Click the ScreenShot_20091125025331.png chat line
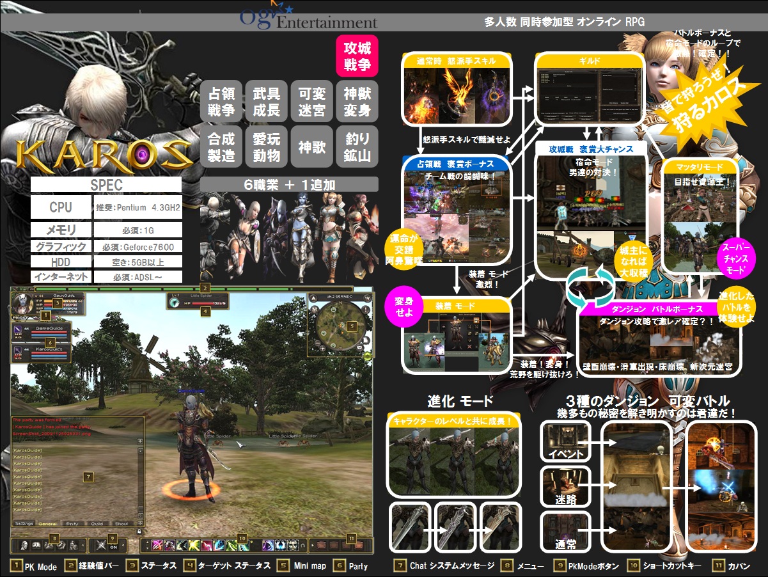 click(x=52, y=434)
